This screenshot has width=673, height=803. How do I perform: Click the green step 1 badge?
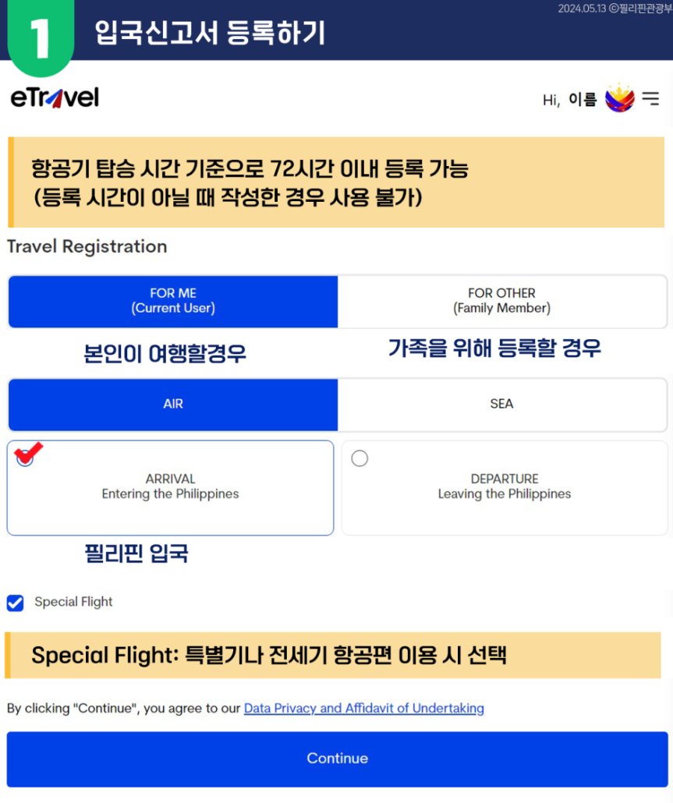point(41,38)
